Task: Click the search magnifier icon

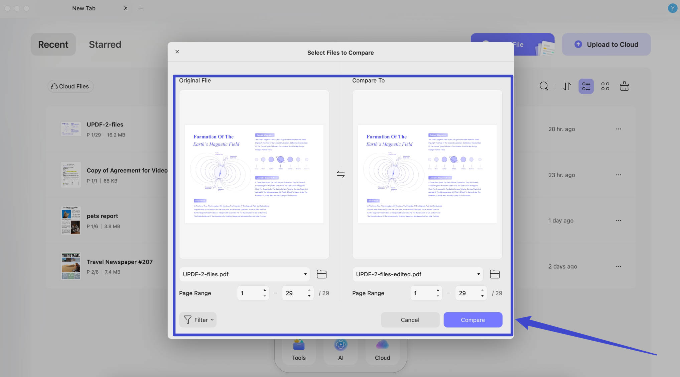Action: pyautogui.click(x=544, y=86)
